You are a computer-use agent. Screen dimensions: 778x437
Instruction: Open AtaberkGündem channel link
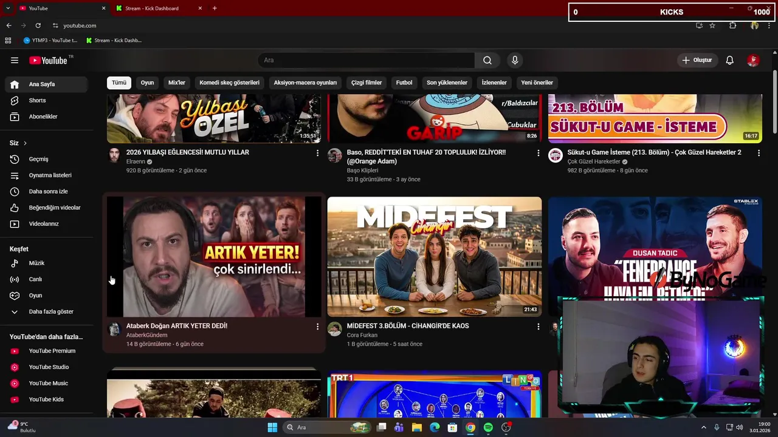146,335
